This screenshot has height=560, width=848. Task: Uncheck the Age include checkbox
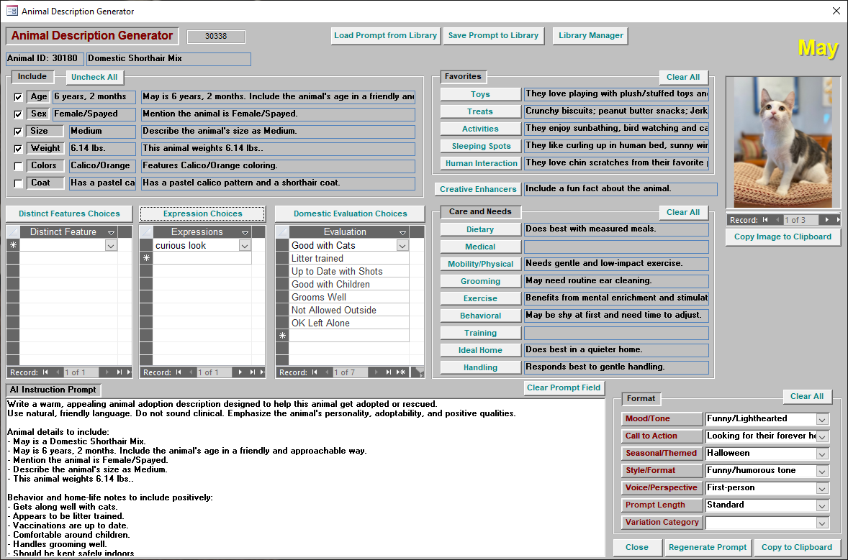[19, 97]
